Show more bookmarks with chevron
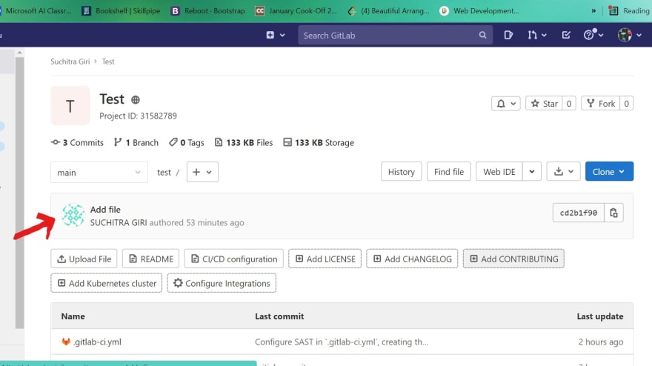This screenshot has width=652, height=366. pyautogui.click(x=593, y=11)
